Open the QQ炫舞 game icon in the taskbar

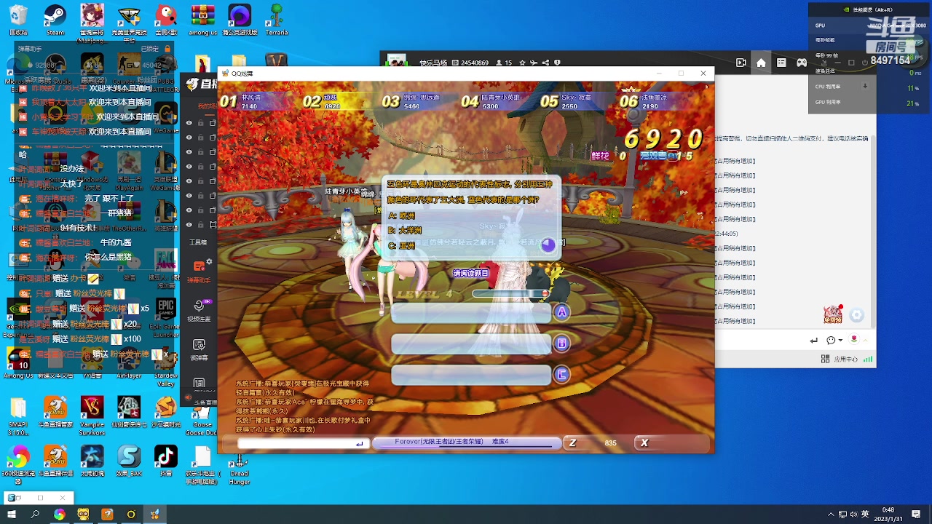tap(155, 515)
